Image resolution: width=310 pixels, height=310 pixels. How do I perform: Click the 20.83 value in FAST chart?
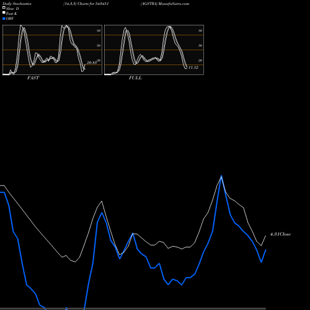pos(91,63)
